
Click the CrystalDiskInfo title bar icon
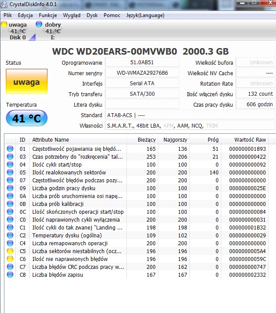tap(4, 4)
